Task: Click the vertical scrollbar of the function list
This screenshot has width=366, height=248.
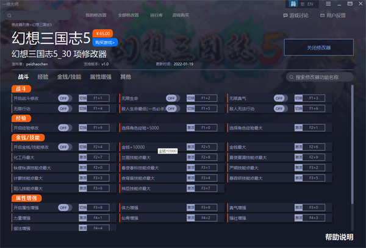Action: pyautogui.click(x=352, y=144)
